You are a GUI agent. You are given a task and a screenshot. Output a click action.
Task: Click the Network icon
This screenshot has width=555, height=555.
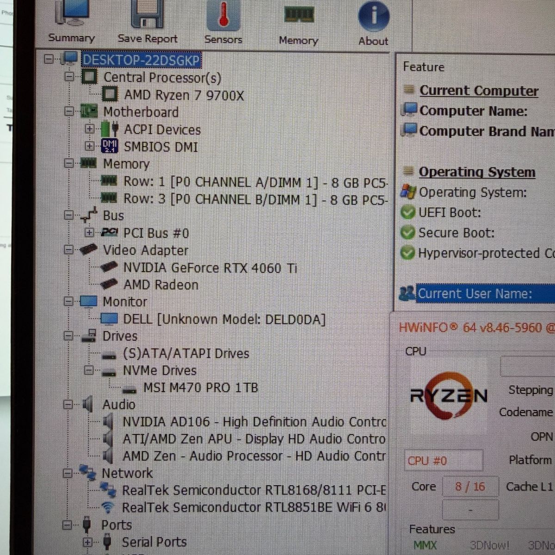click(x=87, y=472)
